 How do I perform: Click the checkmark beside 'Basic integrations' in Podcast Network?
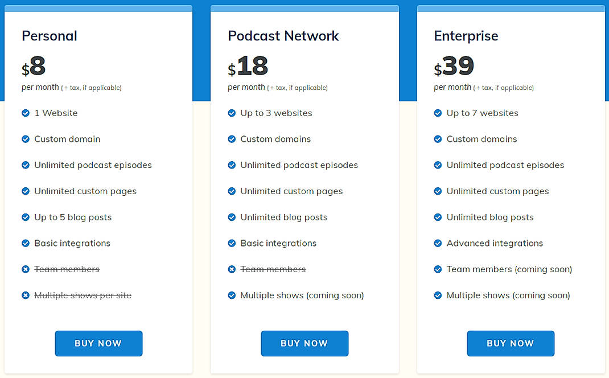232,243
